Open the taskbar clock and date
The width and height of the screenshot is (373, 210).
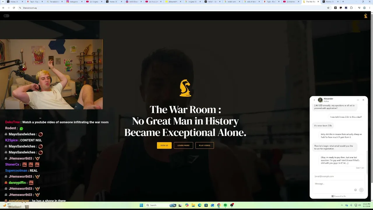(367, 205)
